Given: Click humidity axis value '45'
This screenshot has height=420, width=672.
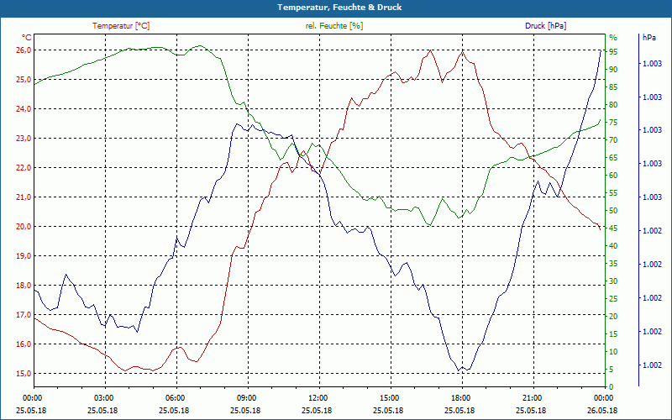Looking at the screenshot, I should [x=613, y=228].
